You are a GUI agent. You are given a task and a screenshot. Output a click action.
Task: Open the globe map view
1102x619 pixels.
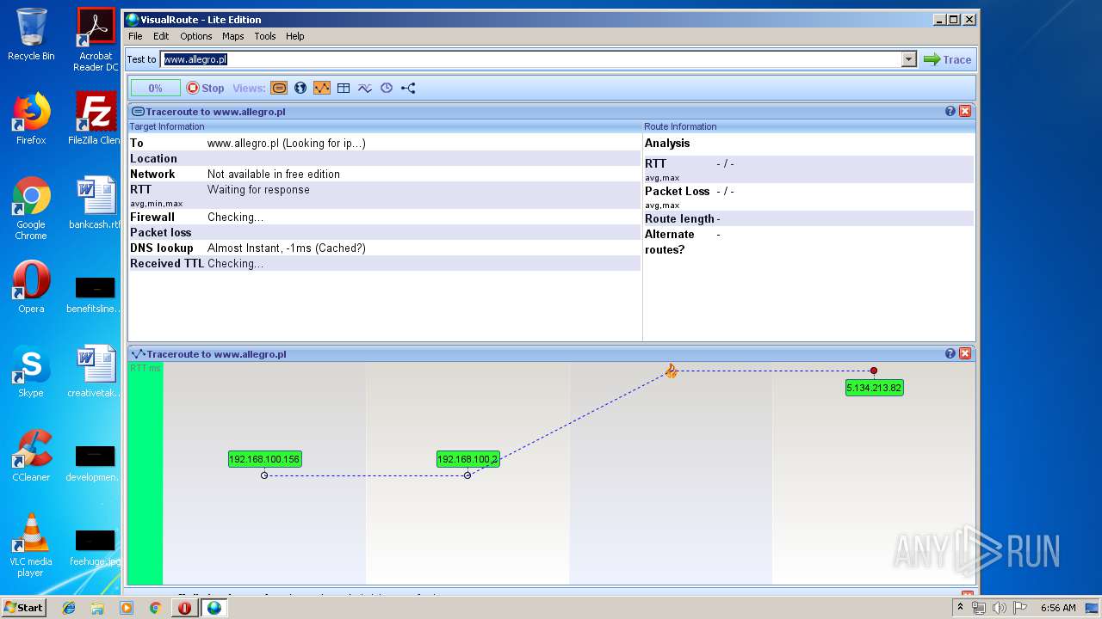coord(300,88)
